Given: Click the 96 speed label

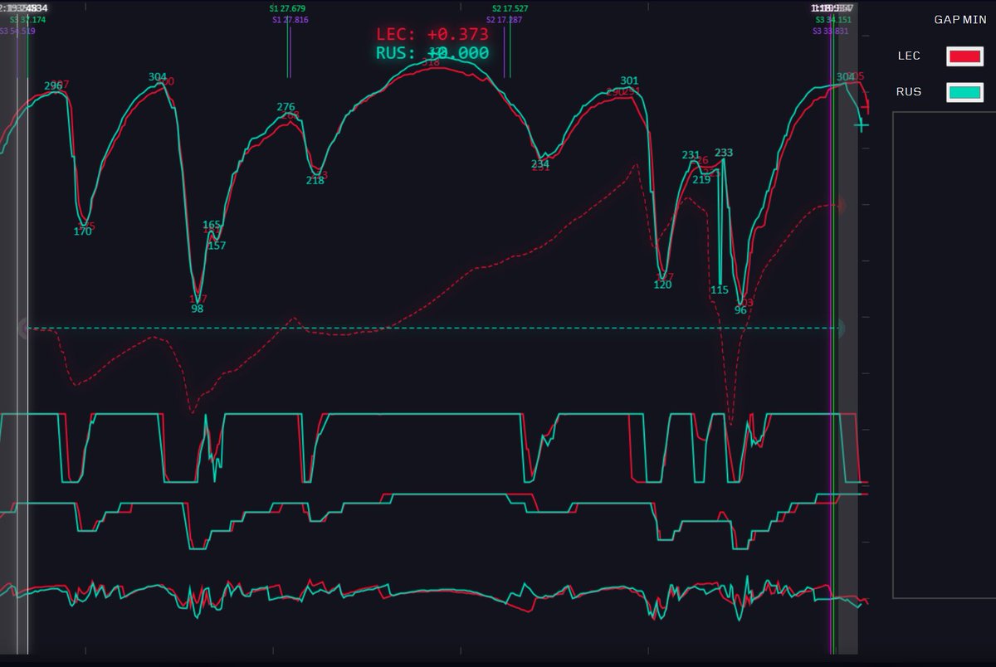Looking at the screenshot, I should click(x=740, y=310).
